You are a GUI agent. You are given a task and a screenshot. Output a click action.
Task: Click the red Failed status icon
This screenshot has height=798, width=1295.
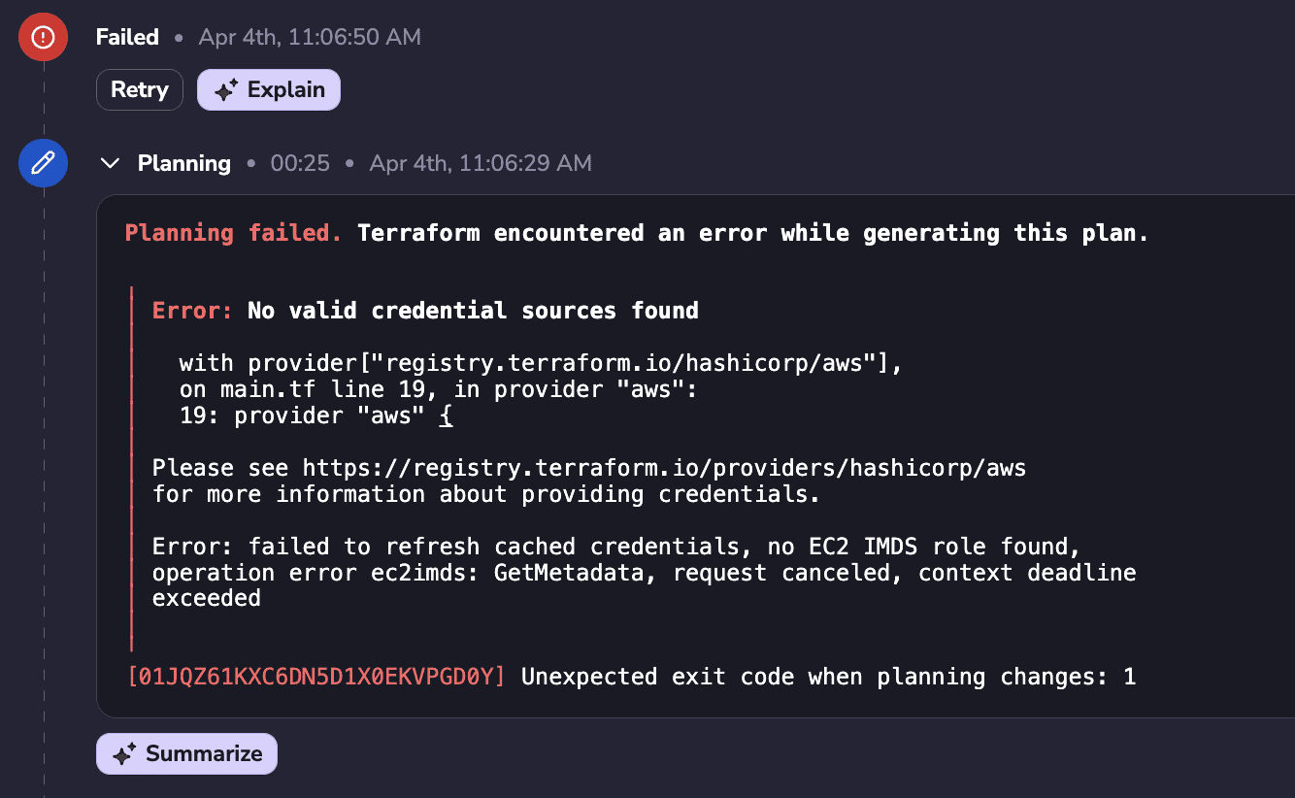[x=43, y=37]
